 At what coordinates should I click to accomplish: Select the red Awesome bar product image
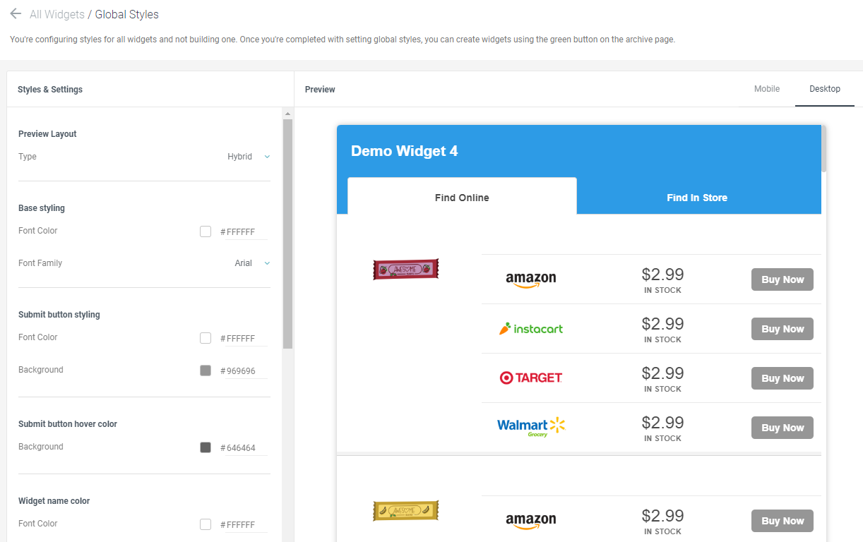click(x=406, y=269)
